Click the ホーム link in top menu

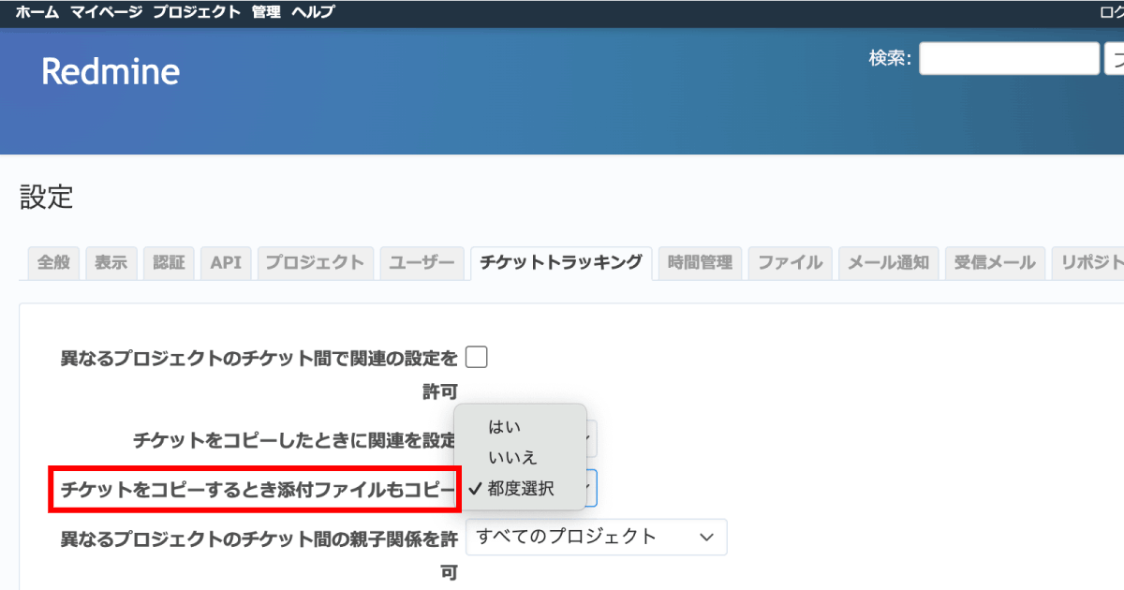point(37,12)
